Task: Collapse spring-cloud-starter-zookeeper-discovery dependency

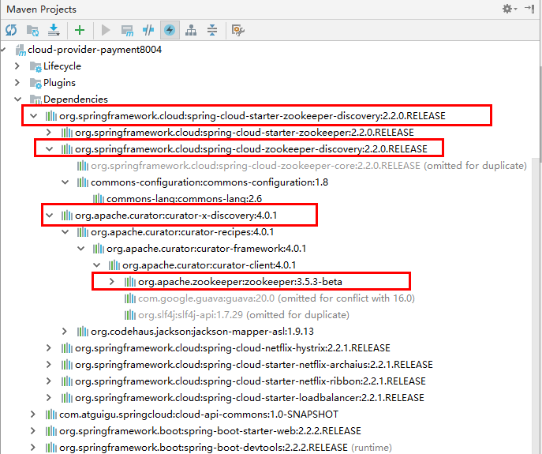Action: pos(33,115)
